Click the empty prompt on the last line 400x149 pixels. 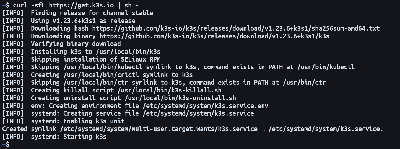point(11,144)
